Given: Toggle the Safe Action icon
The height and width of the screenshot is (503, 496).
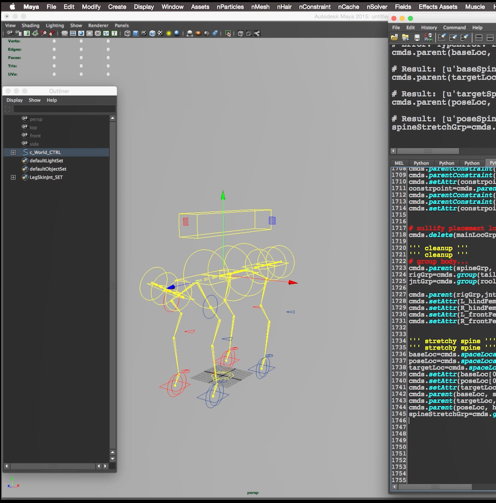Looking at the screenshot, I should tap(106, 33).
